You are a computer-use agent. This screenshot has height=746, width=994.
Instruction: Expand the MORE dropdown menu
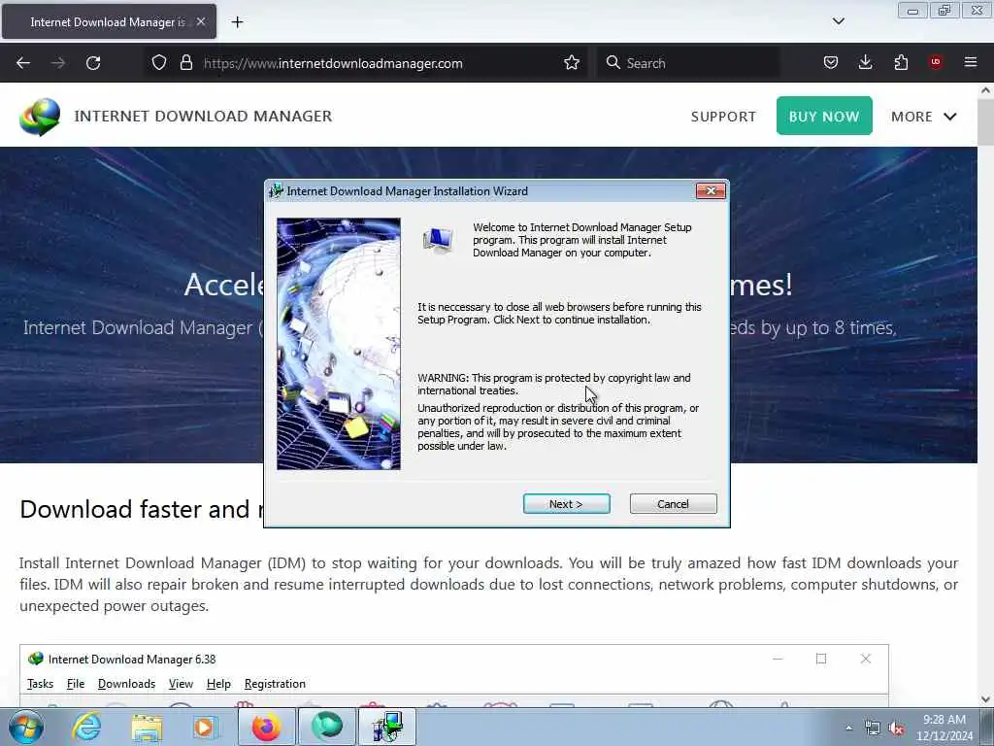[924, 117]
